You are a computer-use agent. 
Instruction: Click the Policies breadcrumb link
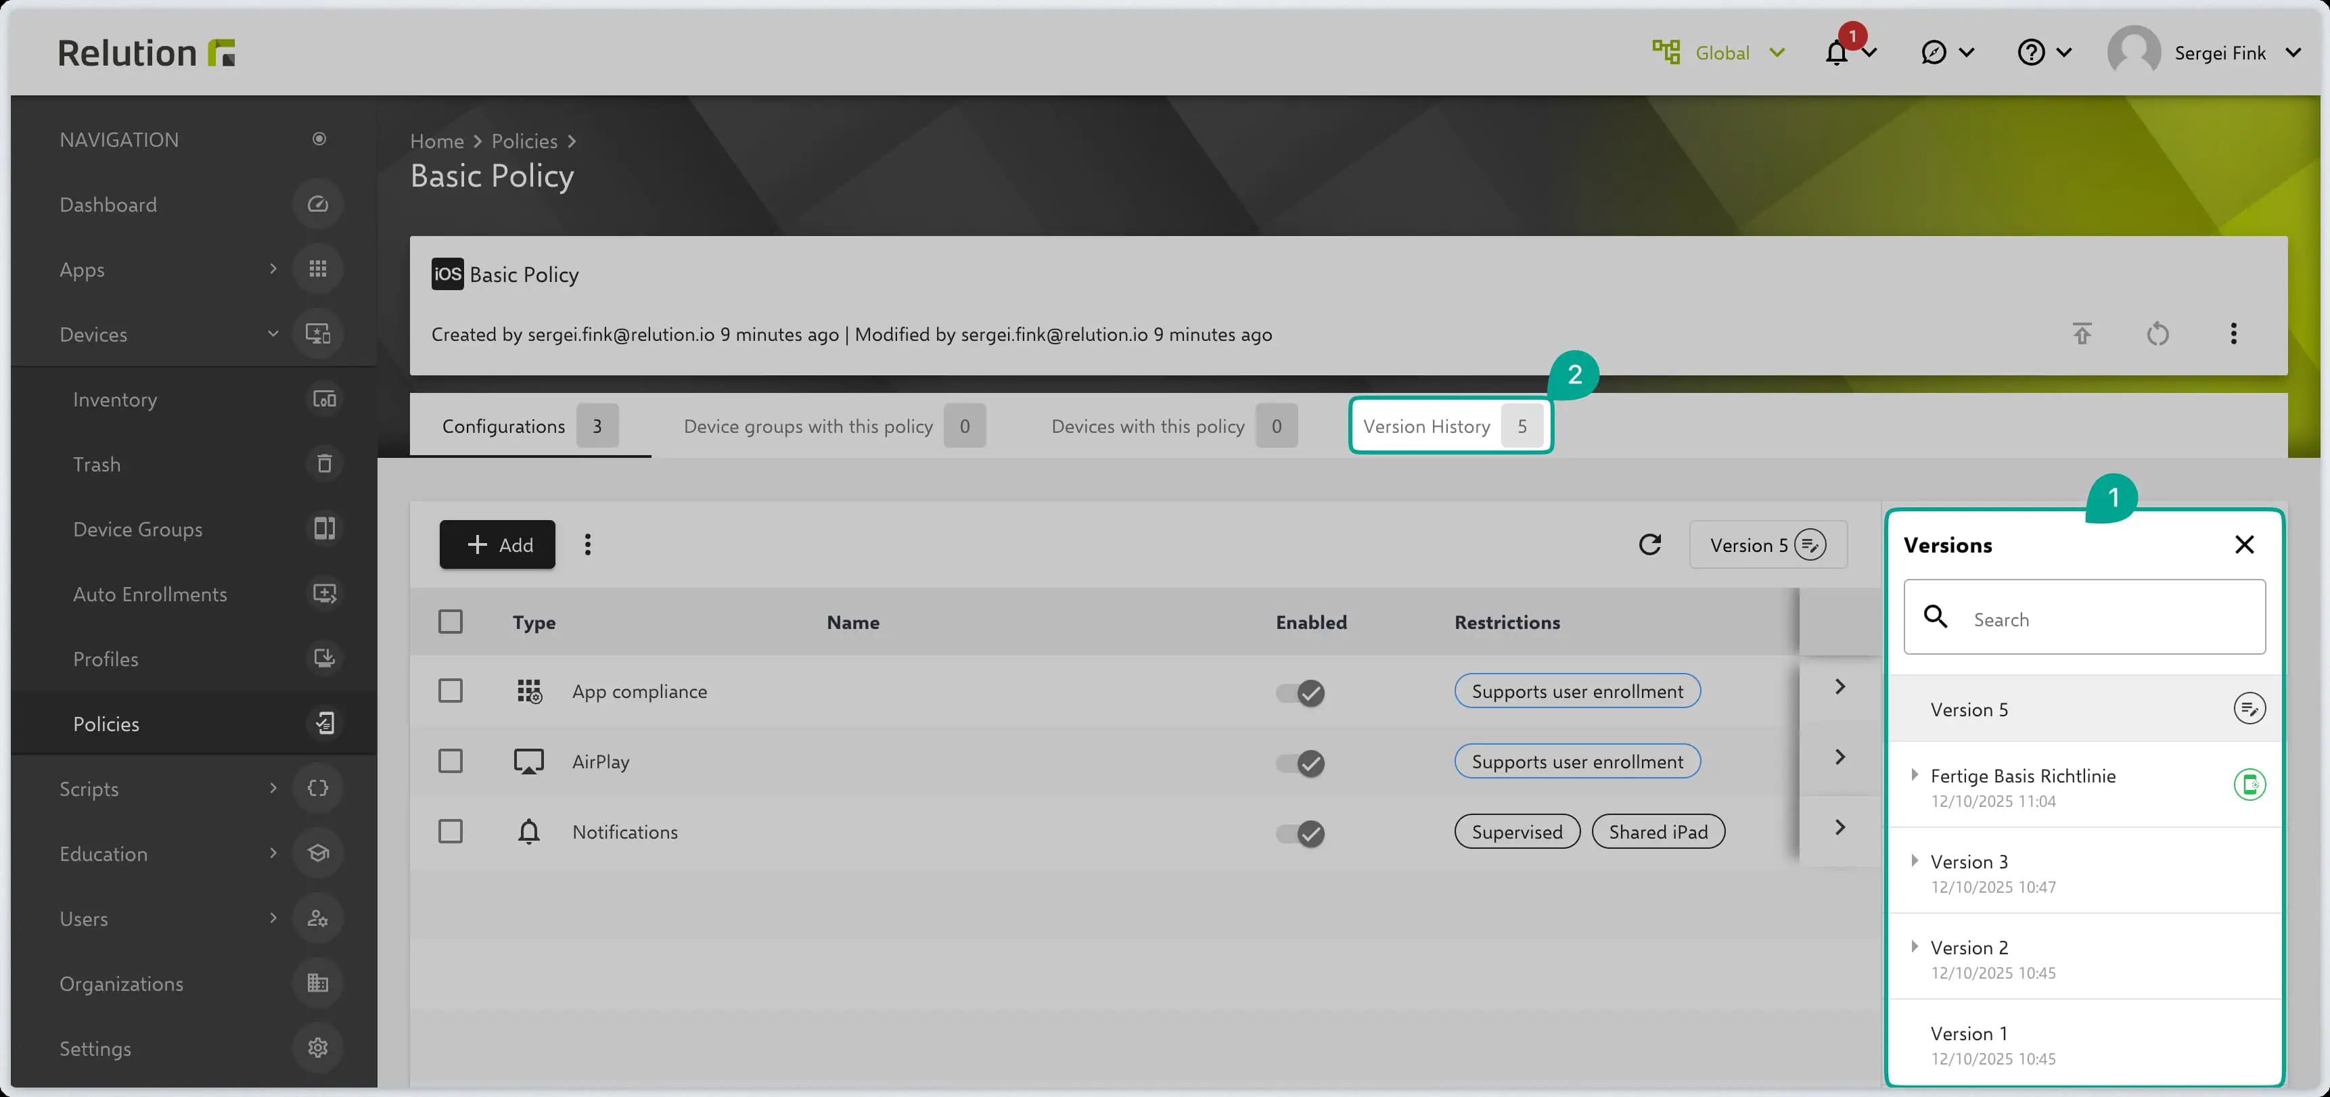coord(524,141)
